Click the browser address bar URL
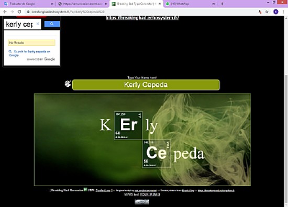 pyautogui.click(x=68, y=11)
